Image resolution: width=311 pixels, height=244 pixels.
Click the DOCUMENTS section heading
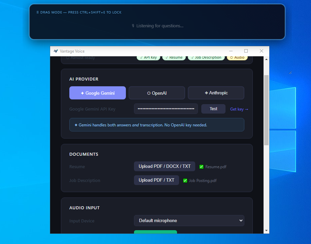tap(84, 154)
